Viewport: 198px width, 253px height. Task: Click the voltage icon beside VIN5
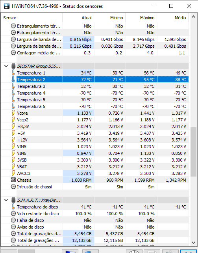pos(13,147)
